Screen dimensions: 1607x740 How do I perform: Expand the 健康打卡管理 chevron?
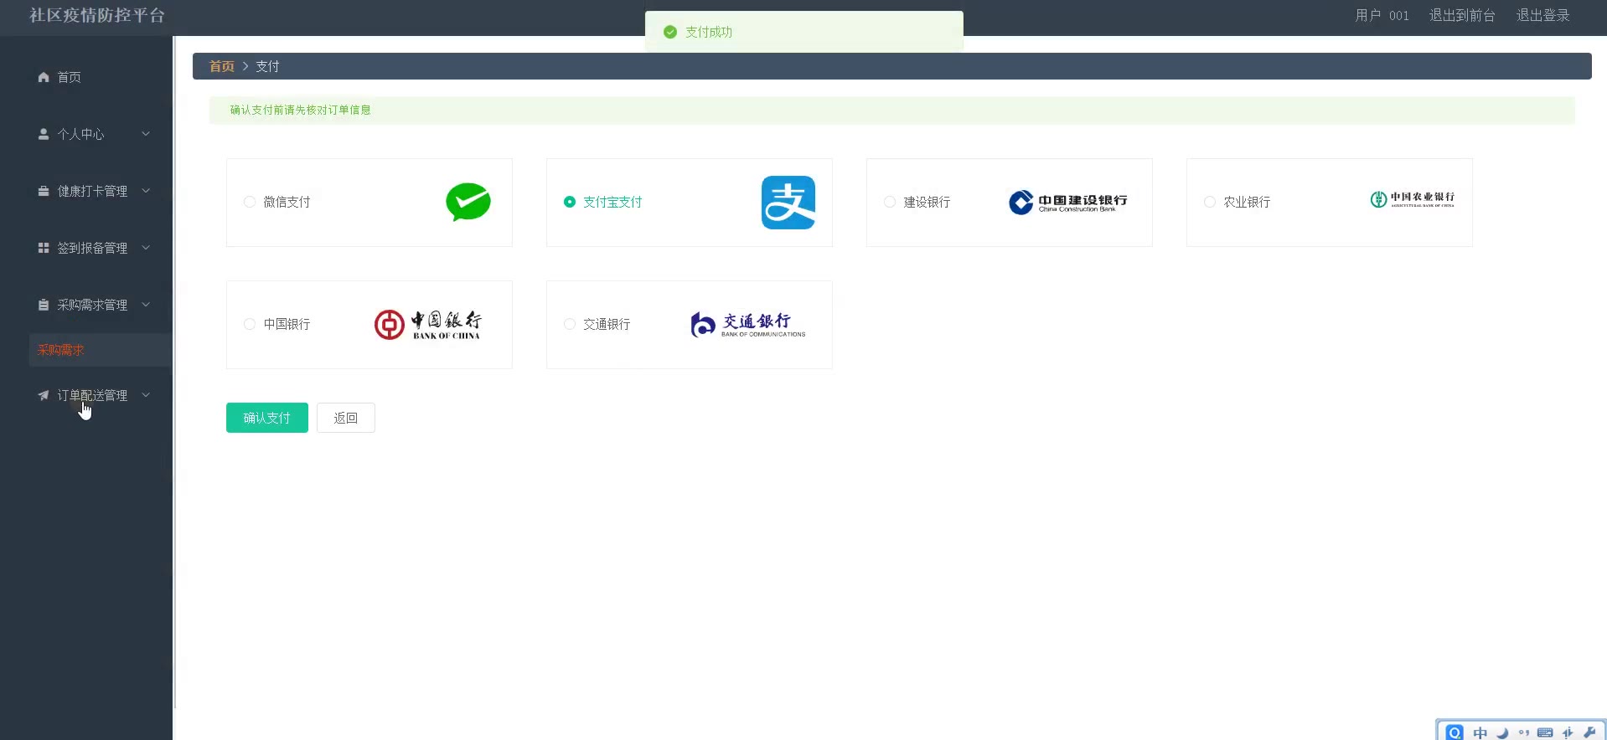[146, 191]
